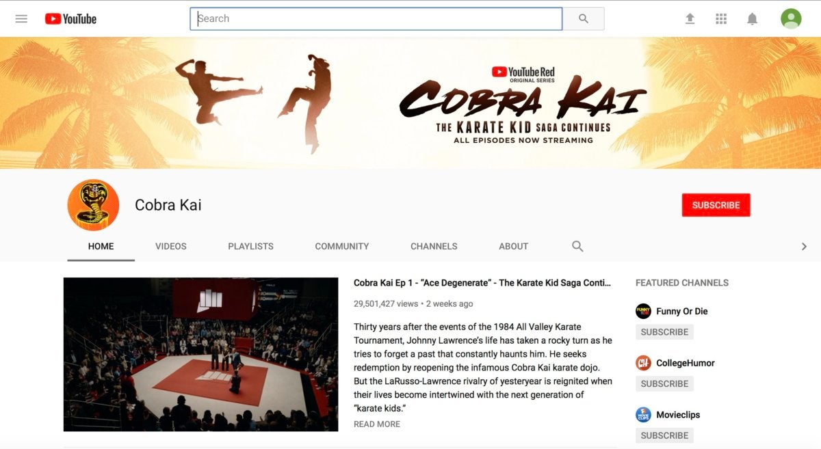821x449 pixels.
Task: Click the Cobra Kai channel name text
Action: tap(168, 205)
